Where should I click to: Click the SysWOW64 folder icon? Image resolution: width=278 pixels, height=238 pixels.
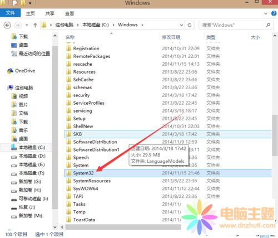click(x=68, y=188)
